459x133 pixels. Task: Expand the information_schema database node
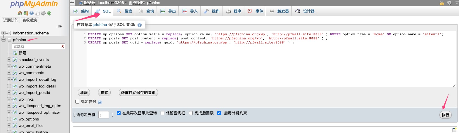4,33
